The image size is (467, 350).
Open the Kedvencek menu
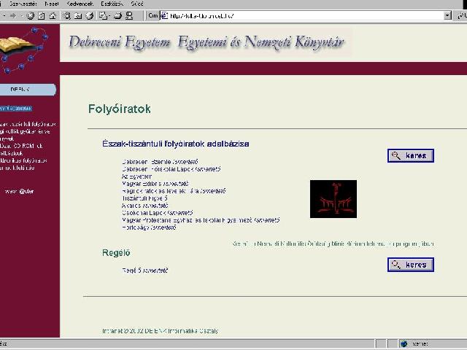click(x=80, y=4)
